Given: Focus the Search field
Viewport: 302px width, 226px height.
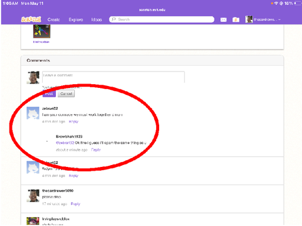Looking at the screenshot, I should point(162,19).
